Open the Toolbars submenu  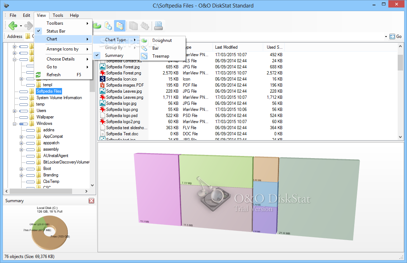pos(63,23)
